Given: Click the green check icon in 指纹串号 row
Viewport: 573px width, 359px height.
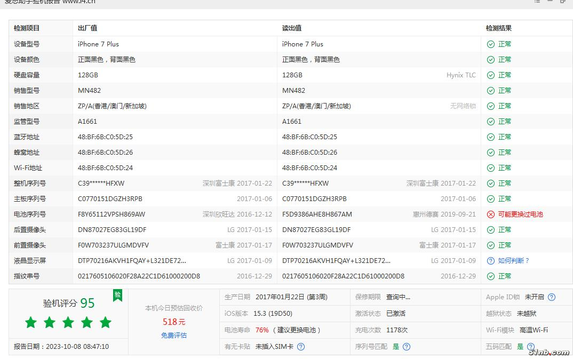Looking at the screenshot, I should (491, 276).
